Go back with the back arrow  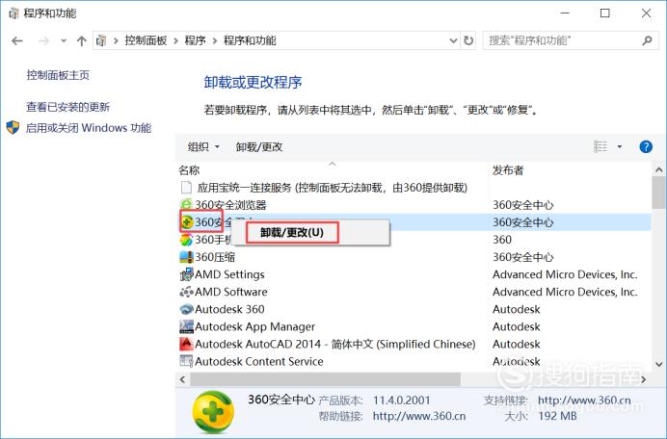click(x=17, y=40)
